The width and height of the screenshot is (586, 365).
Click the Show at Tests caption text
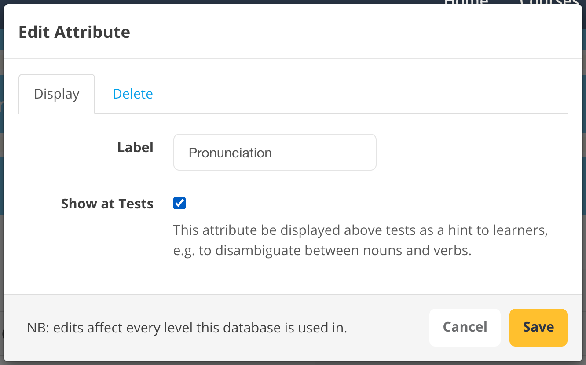tap(107, 204)
